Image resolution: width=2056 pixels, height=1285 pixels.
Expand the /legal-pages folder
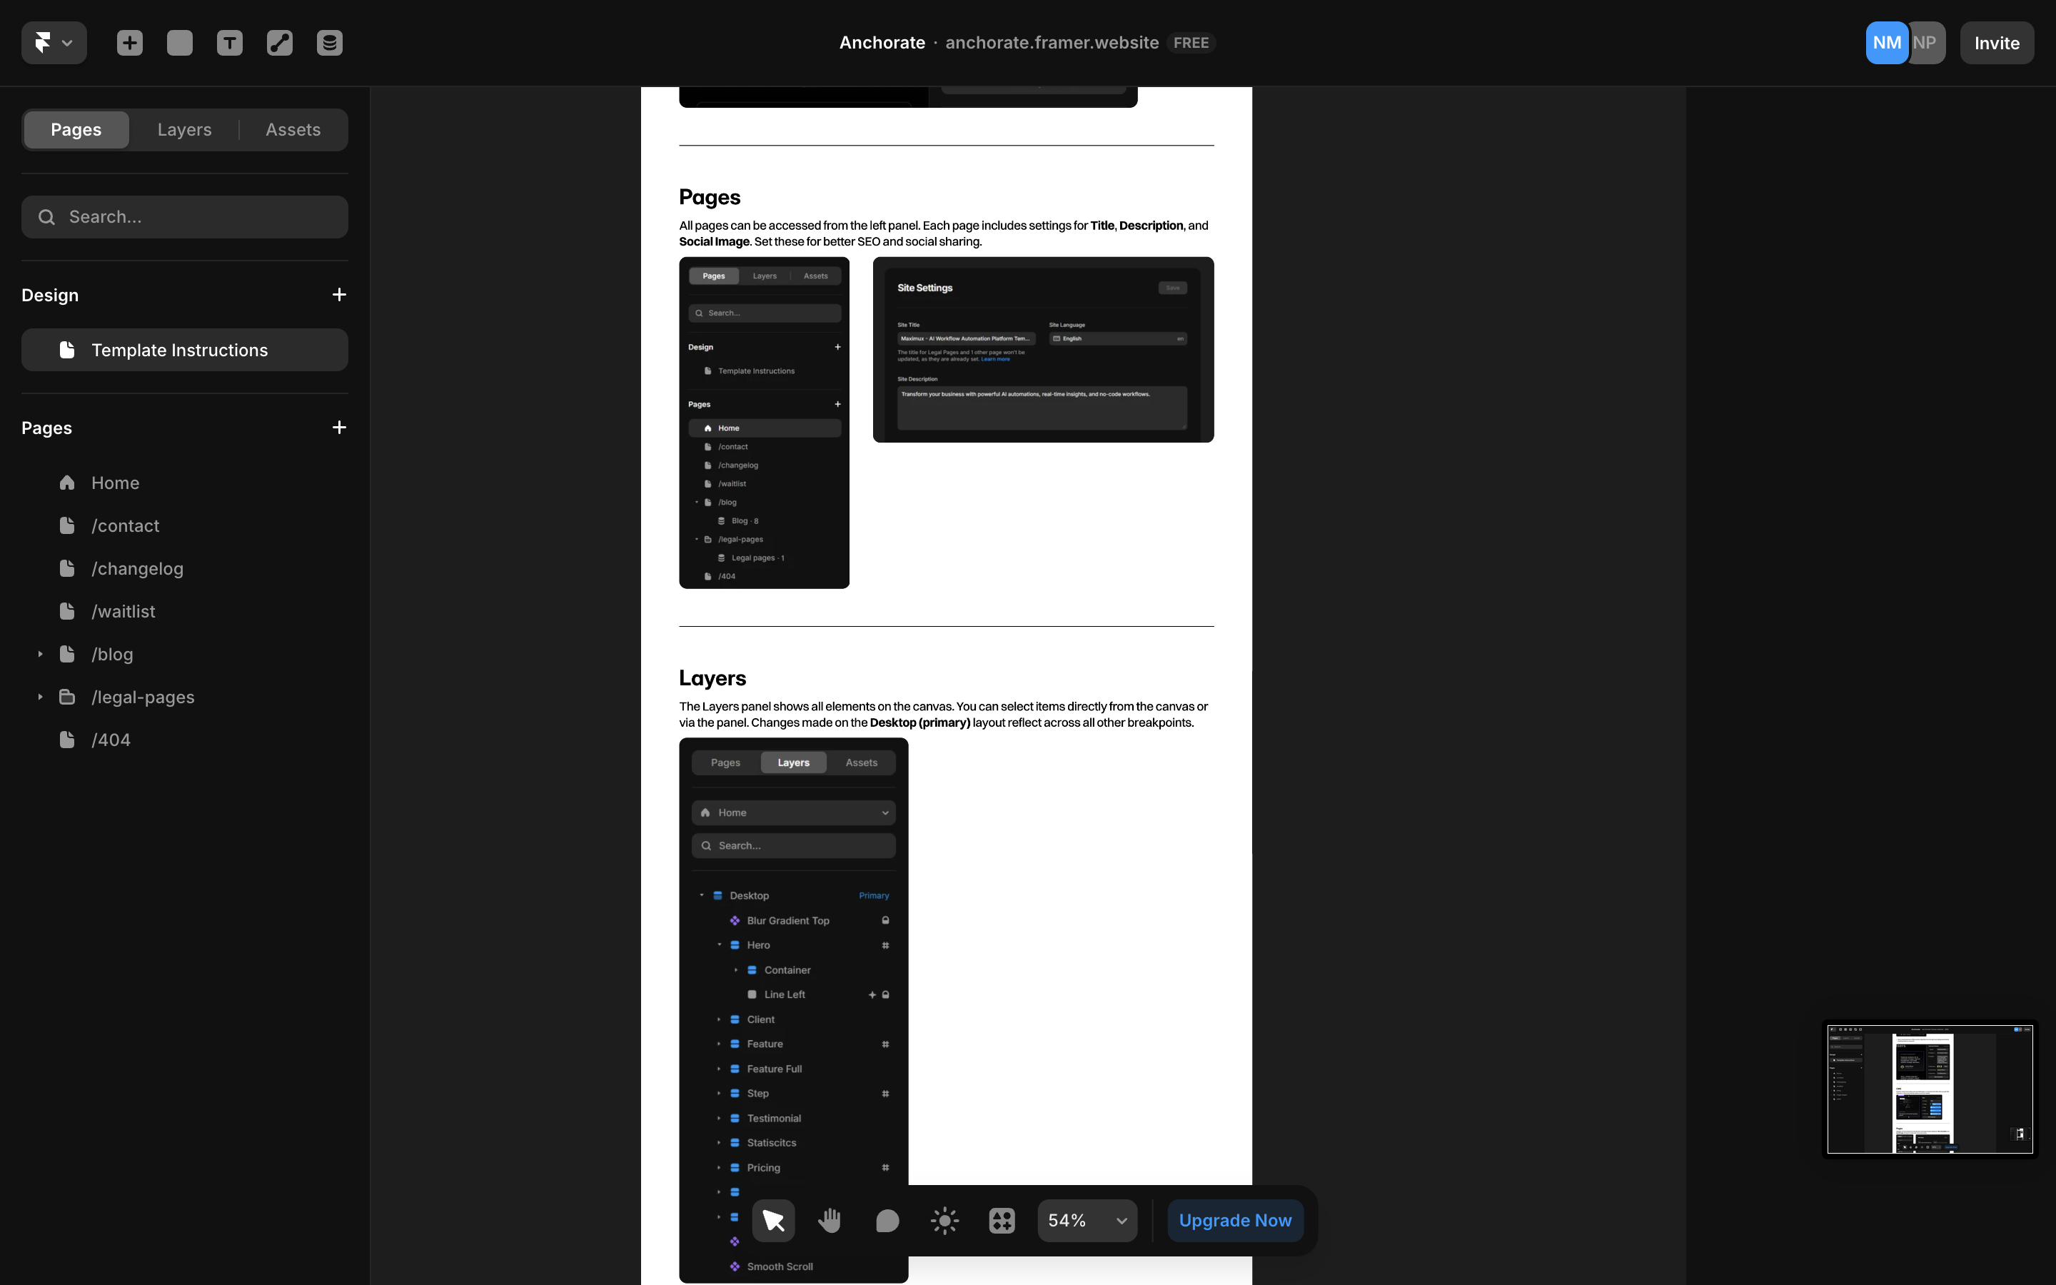(39, 697)
